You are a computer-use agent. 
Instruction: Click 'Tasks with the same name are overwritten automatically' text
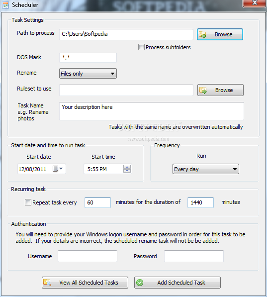point(176,127)
